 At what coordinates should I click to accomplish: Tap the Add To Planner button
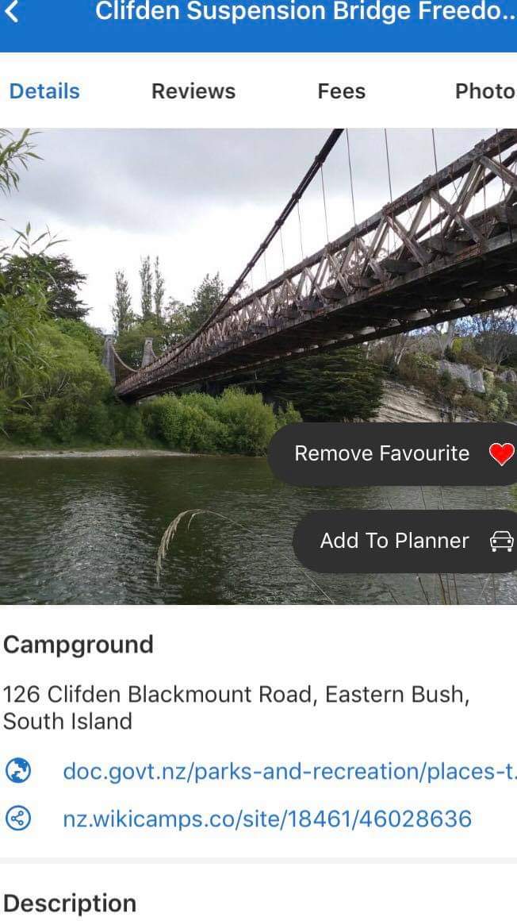coord(405,541)
